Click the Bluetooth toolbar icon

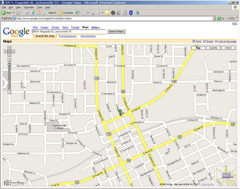131,13
